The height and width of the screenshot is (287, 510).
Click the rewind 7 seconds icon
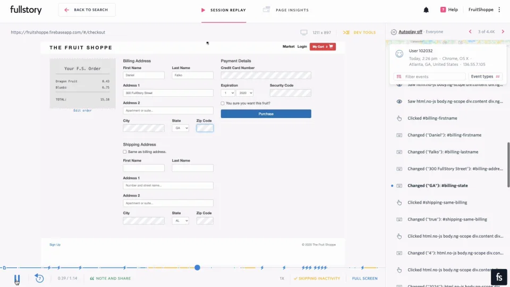coord(39,278)
